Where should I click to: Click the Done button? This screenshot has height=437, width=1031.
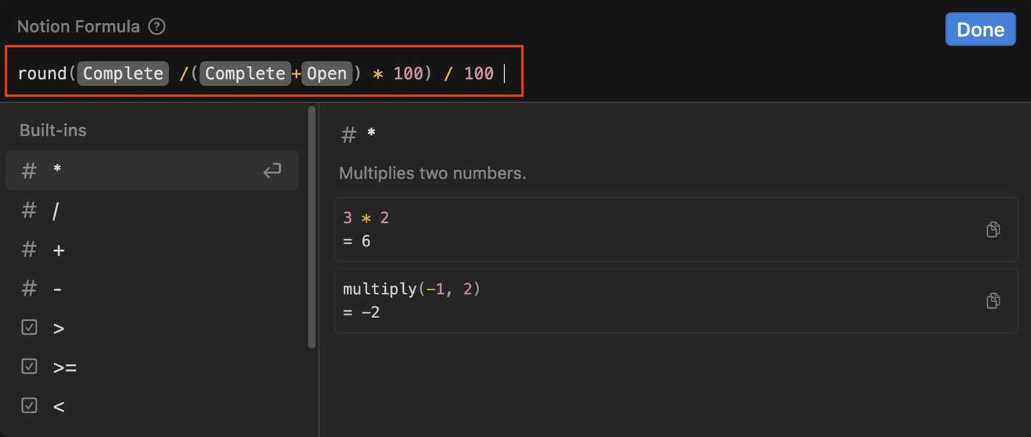coord(980,29)
